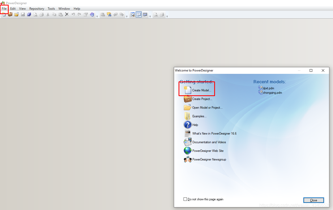
Task: Click the Print icon left of Cut
Action: tap(42, 14)
